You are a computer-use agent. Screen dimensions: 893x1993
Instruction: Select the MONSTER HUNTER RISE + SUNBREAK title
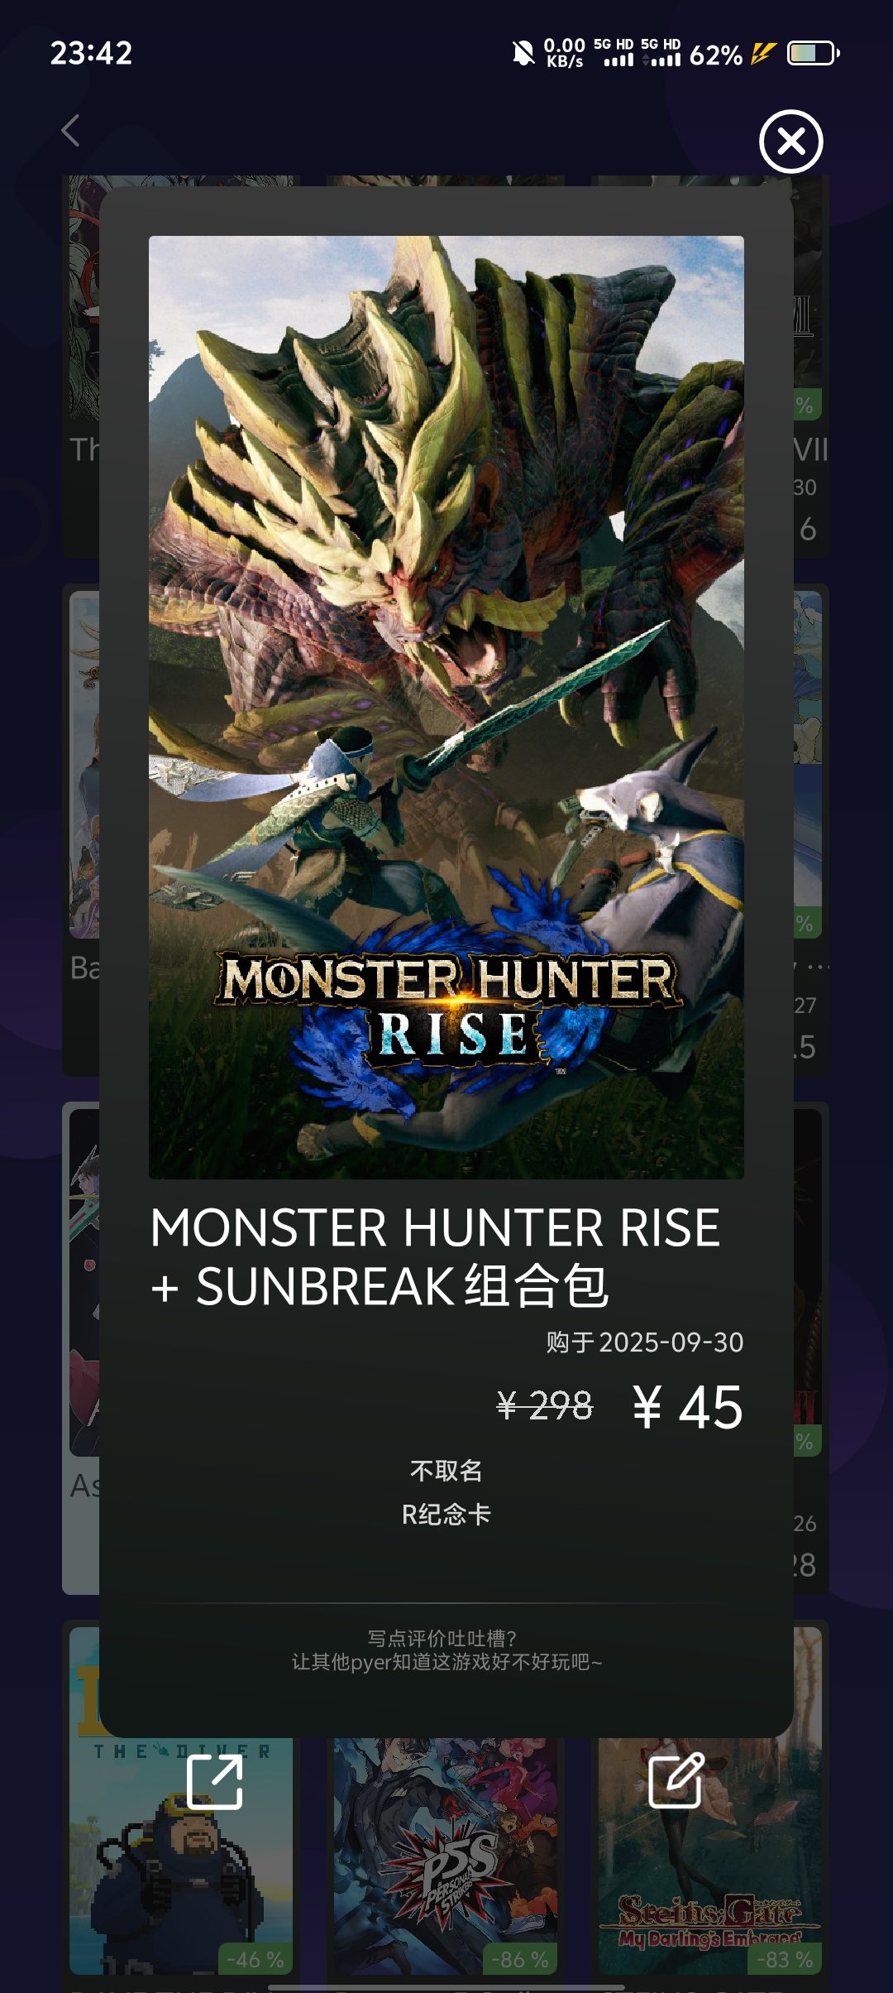[436, 1256]
